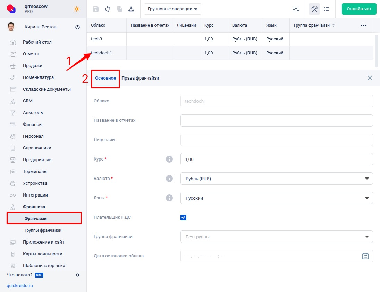Toggle the sun theme icon
This screenshot has width=380, height=292.
77,9
